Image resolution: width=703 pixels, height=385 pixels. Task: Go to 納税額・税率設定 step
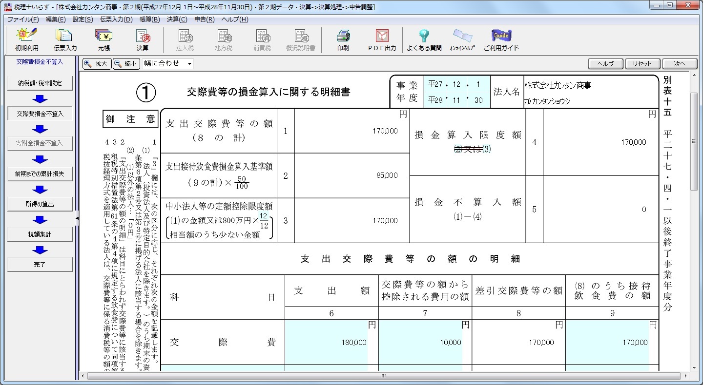click(40, 83)
